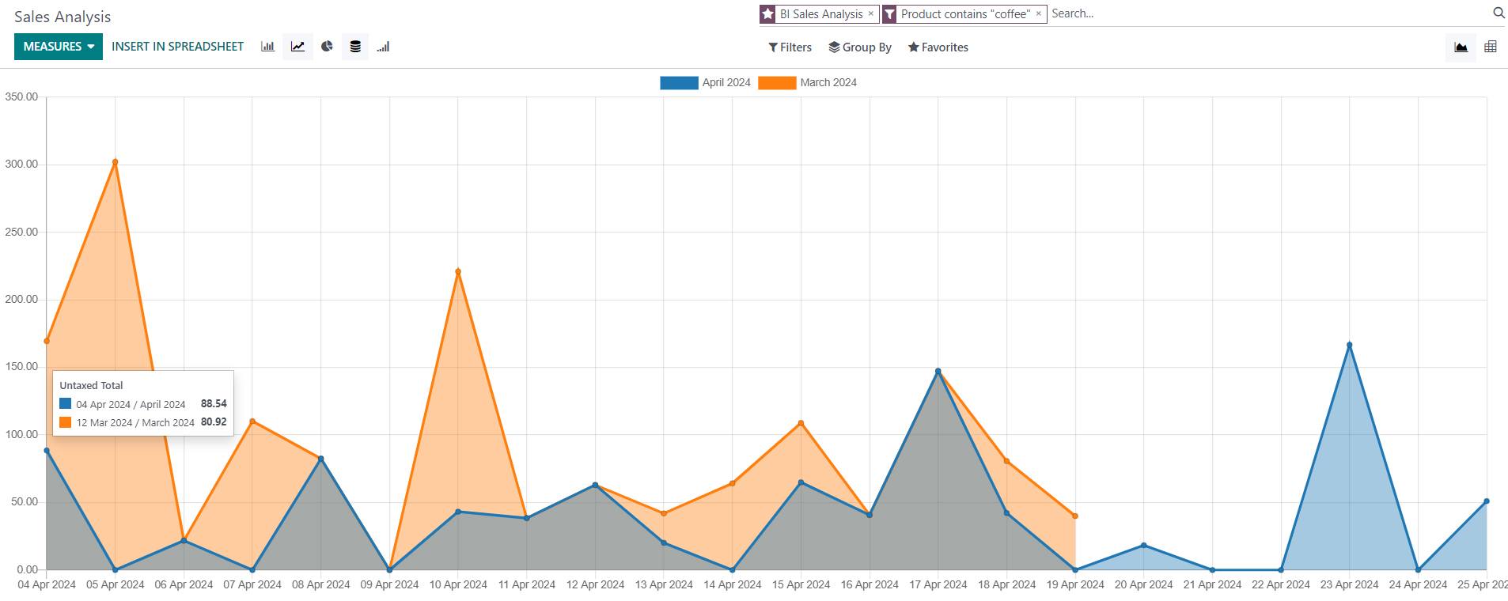Click the 24 Apr 2024 axis label
1508x601 pixels.
tap(1418, 584)
